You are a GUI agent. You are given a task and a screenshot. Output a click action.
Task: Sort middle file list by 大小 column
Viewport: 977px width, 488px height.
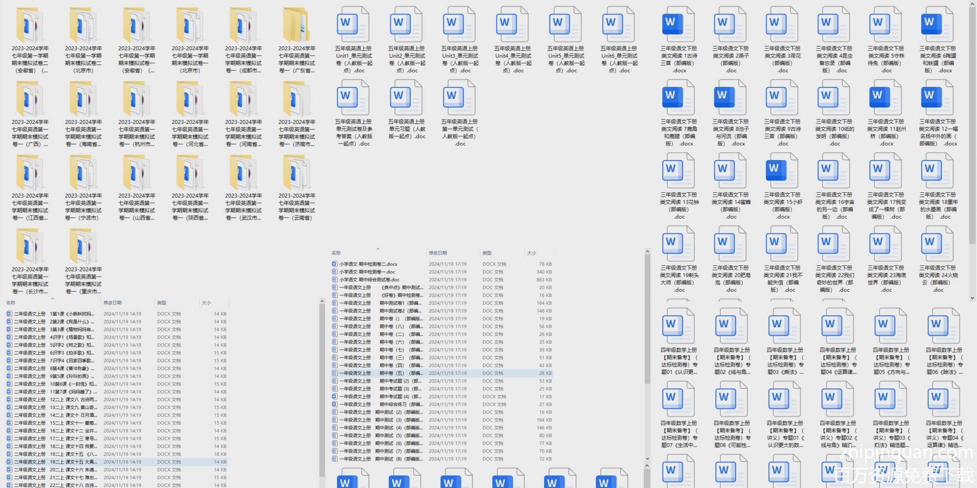tap(531, 253)
